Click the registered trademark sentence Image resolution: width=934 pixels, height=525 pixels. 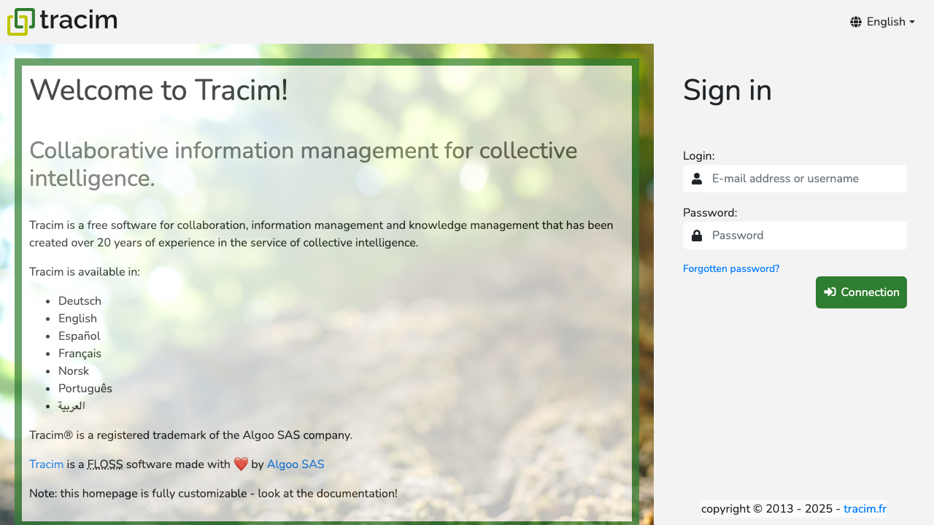[x=190, y=435]
